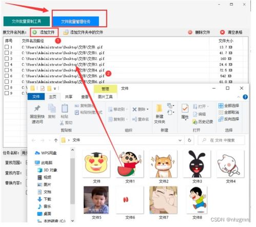Click the 固定到快速访问 pin icon
Image resolution: width=256 pixels, height=227 pixels.
(x=37, y=108)
